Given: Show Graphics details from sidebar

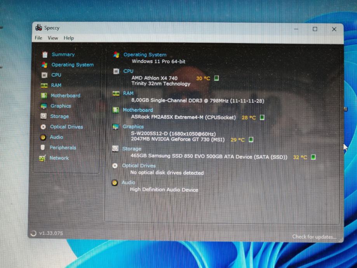Looking at the screenshot, I should (x=61, y=106).
